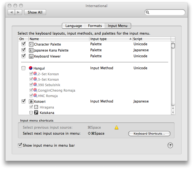Screen dimensions: 193x169
Task: Click the Keyboard Viewer icon
Action: [31, 56]
